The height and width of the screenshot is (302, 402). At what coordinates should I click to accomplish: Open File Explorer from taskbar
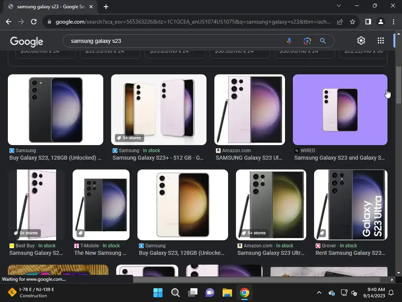pos(227,293)
